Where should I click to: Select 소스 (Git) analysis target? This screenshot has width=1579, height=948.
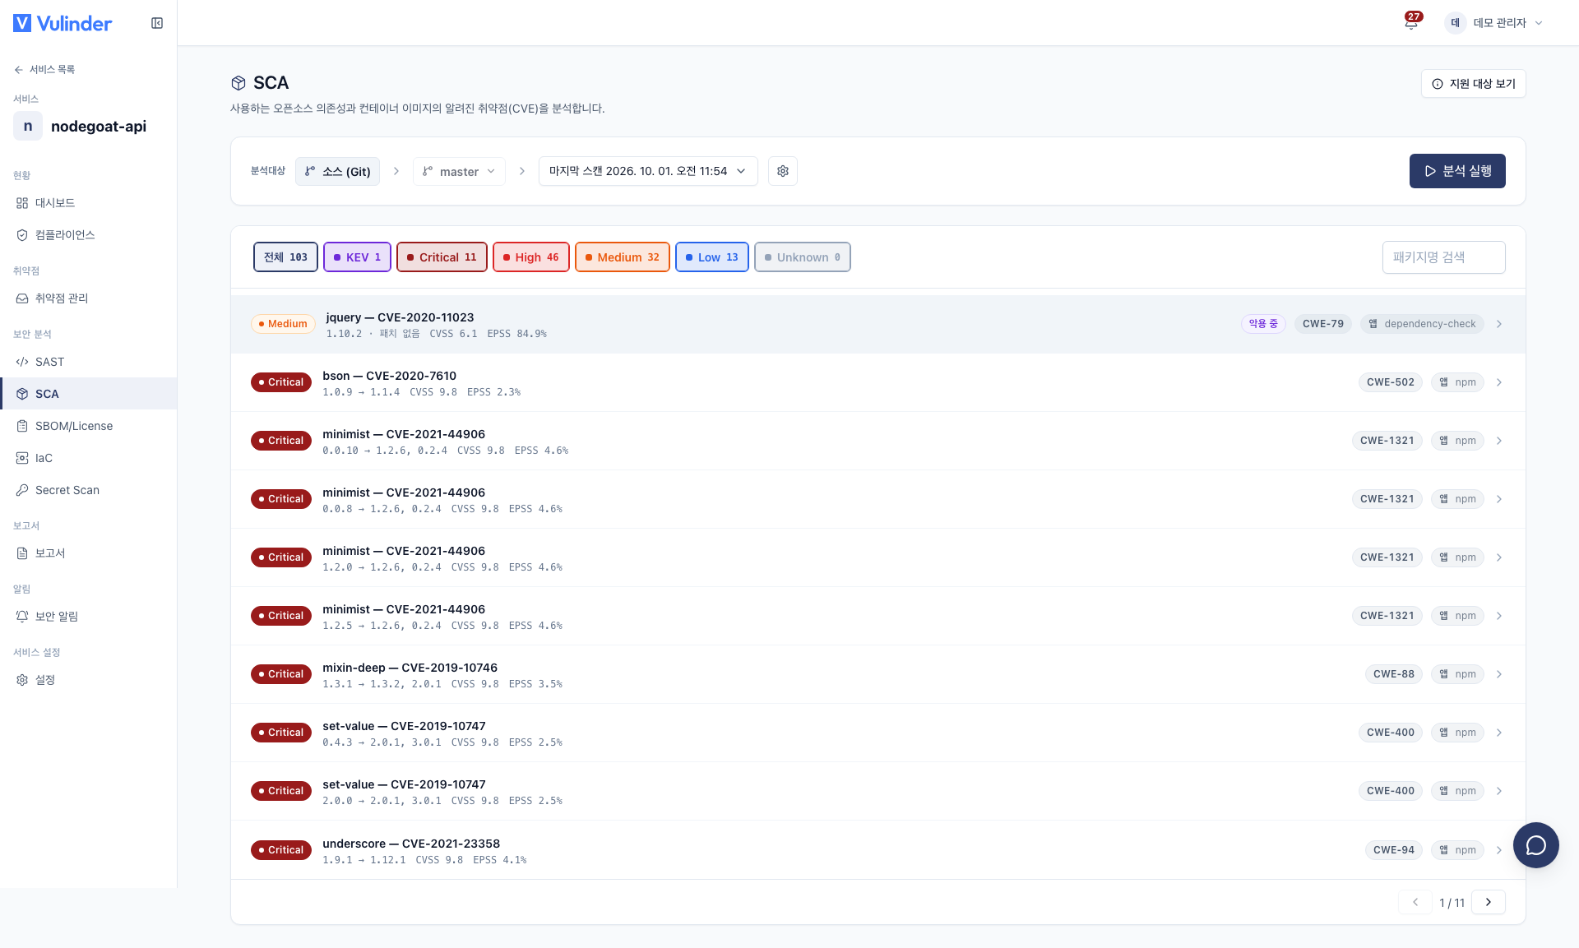(x=337, y=171)
